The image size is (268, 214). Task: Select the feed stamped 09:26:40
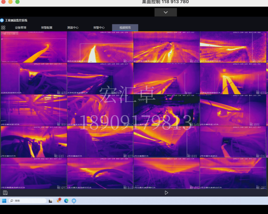click(100, 173)
